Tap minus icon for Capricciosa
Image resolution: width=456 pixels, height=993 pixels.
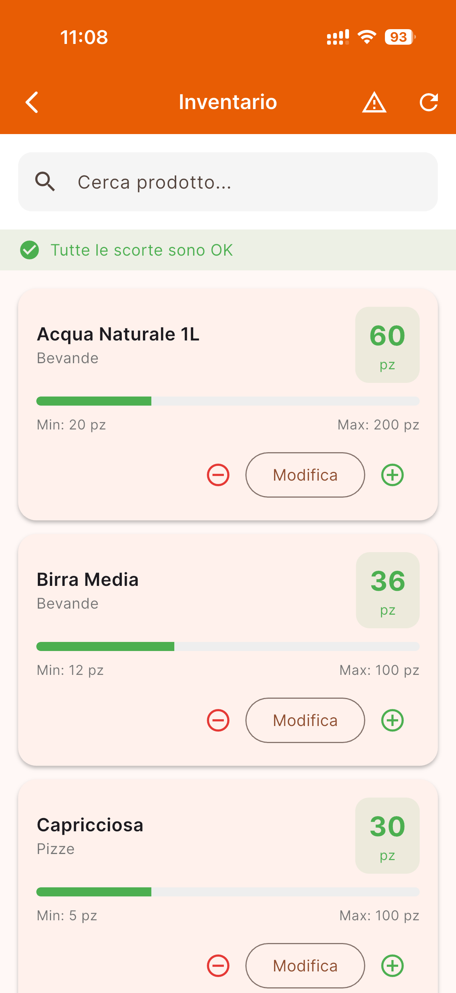click(x=218, y=966)
